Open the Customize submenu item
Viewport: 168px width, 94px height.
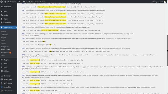[x=4, y=35]
